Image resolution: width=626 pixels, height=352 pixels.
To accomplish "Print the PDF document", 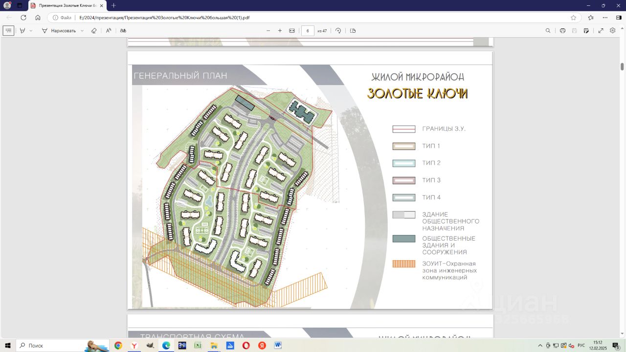I will (x=562, y=30).
